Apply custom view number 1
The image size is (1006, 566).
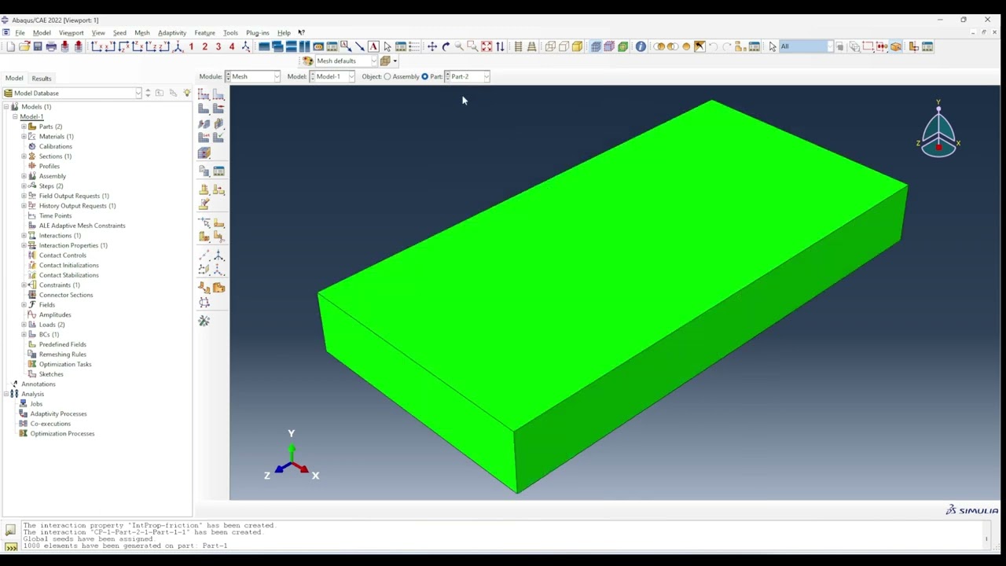click(x=191, y=46)
